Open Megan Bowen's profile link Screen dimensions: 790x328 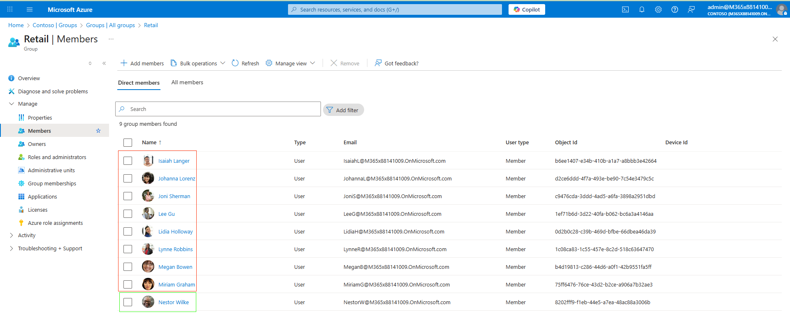175,267
